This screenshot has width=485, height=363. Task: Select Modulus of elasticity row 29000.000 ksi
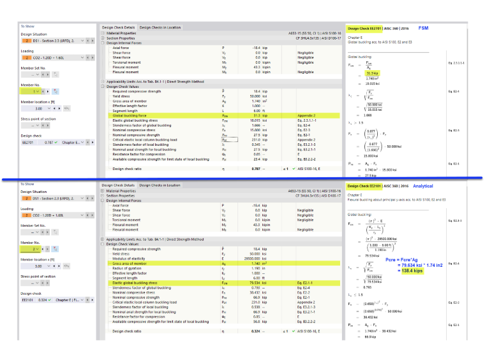[224, 259]
